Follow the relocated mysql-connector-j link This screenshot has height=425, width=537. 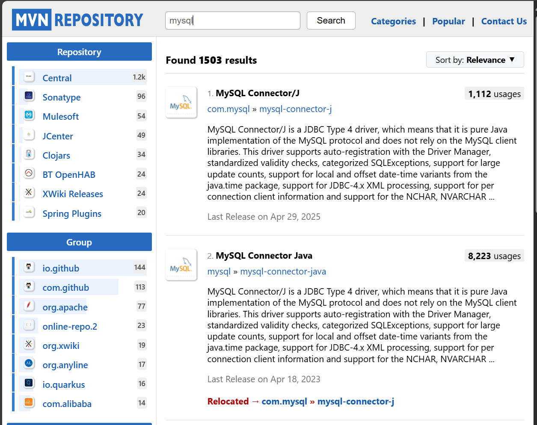tap(355, 401)
